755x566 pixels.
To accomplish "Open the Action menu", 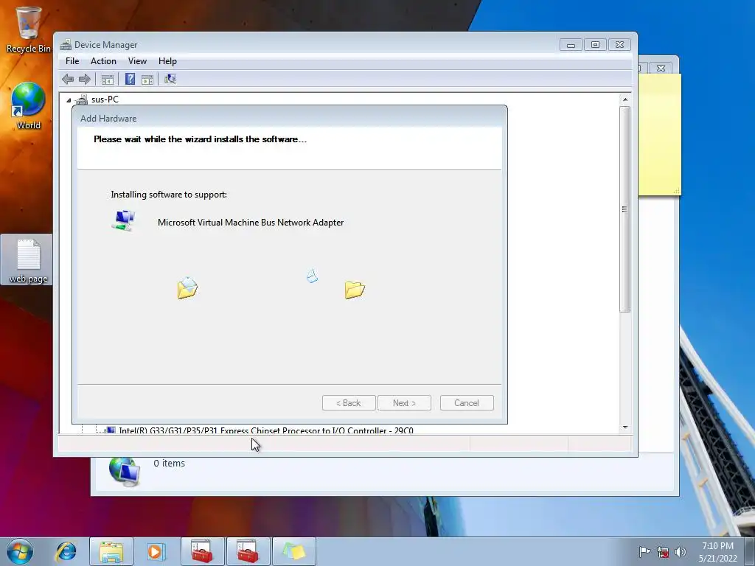I will tap(103, 61).
